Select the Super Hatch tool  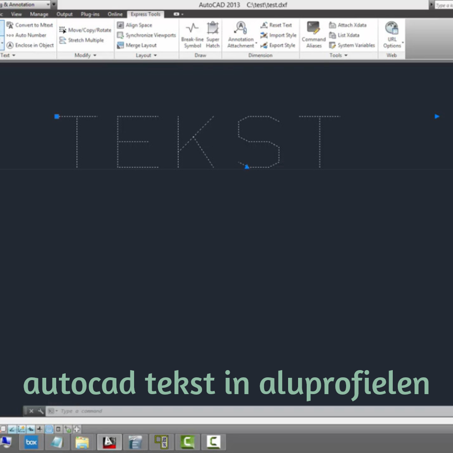[x=212, y=35]
